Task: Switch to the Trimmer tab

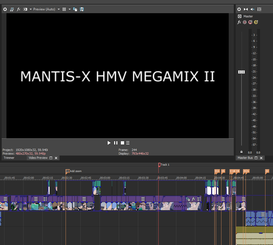Action: (x=9, y=158)
